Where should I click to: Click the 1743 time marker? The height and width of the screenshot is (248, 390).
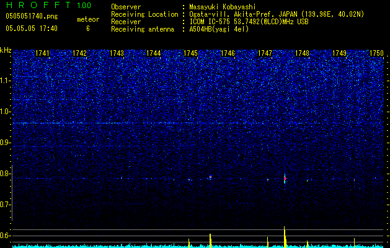click(x=117, y=53)
